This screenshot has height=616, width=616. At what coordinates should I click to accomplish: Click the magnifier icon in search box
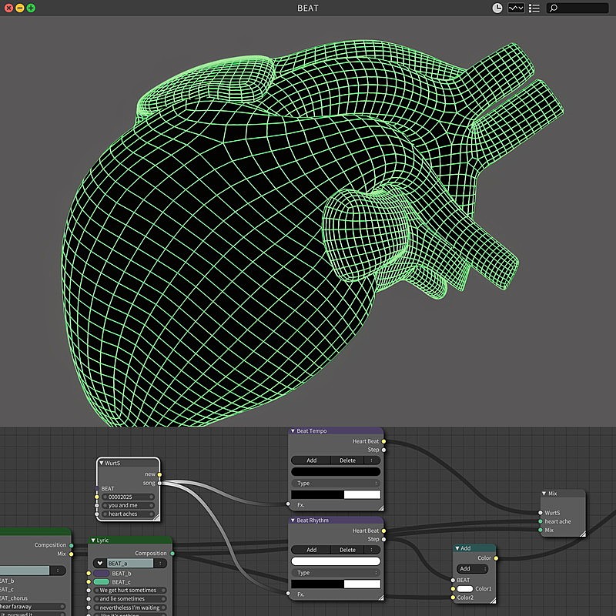pyautogui.click(x=554, y=8)
